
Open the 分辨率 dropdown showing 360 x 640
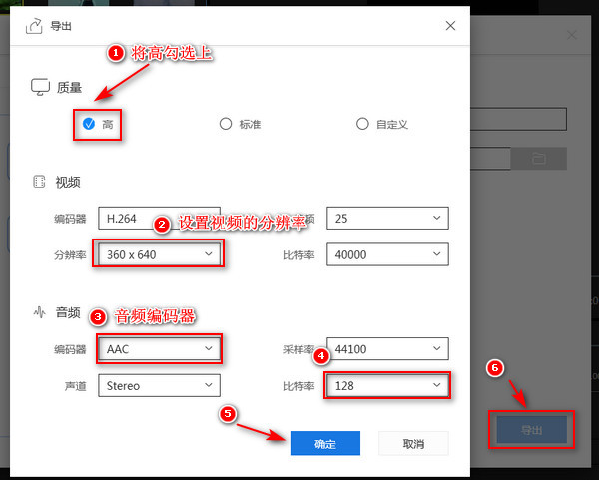(159, 254)
